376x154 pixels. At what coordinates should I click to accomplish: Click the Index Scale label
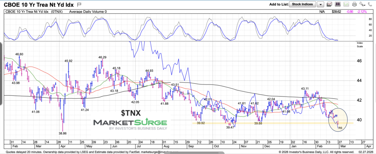point(360,44)
